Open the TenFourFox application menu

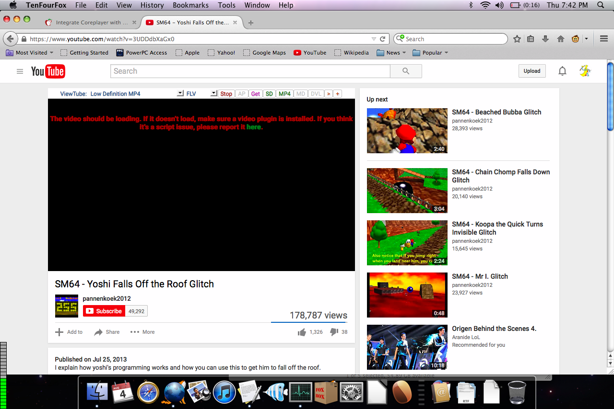[46, 5]
